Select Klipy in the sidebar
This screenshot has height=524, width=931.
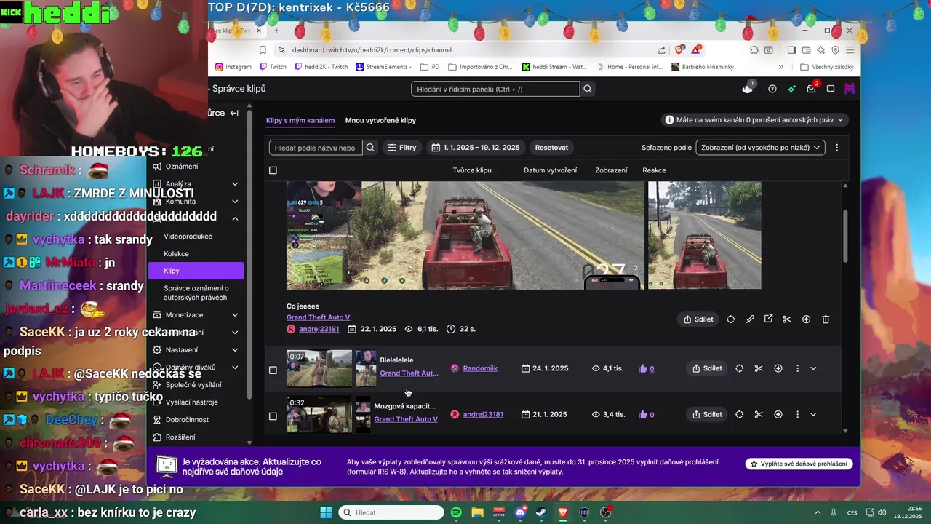pos(196,271)
